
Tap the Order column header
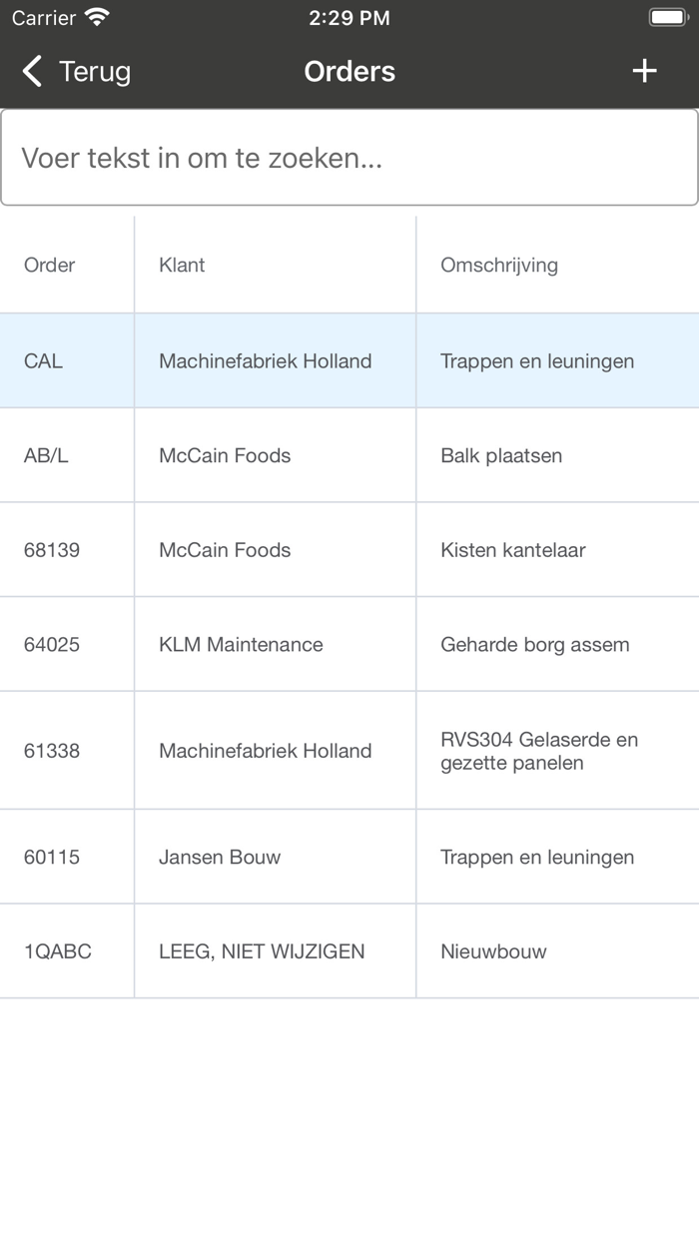tap(49, 265)
